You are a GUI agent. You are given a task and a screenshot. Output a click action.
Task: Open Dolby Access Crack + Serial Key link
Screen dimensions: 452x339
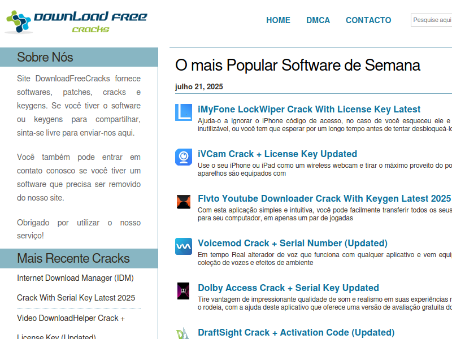tap(288, 288)
